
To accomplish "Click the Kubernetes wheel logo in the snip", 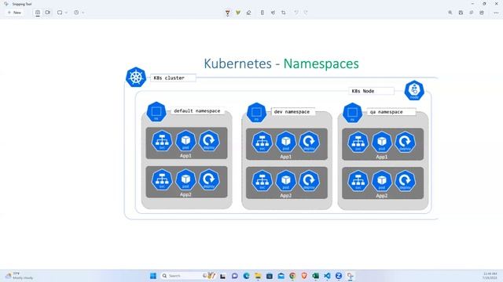I will coord(136,77).
